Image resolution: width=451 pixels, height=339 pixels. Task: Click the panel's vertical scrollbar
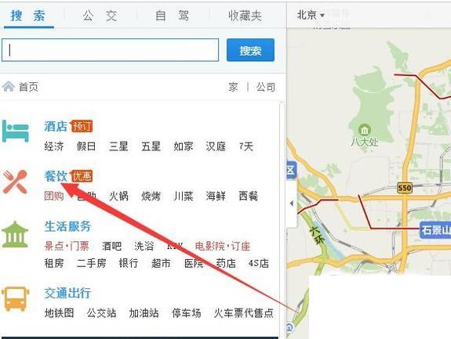pos(282,219)
